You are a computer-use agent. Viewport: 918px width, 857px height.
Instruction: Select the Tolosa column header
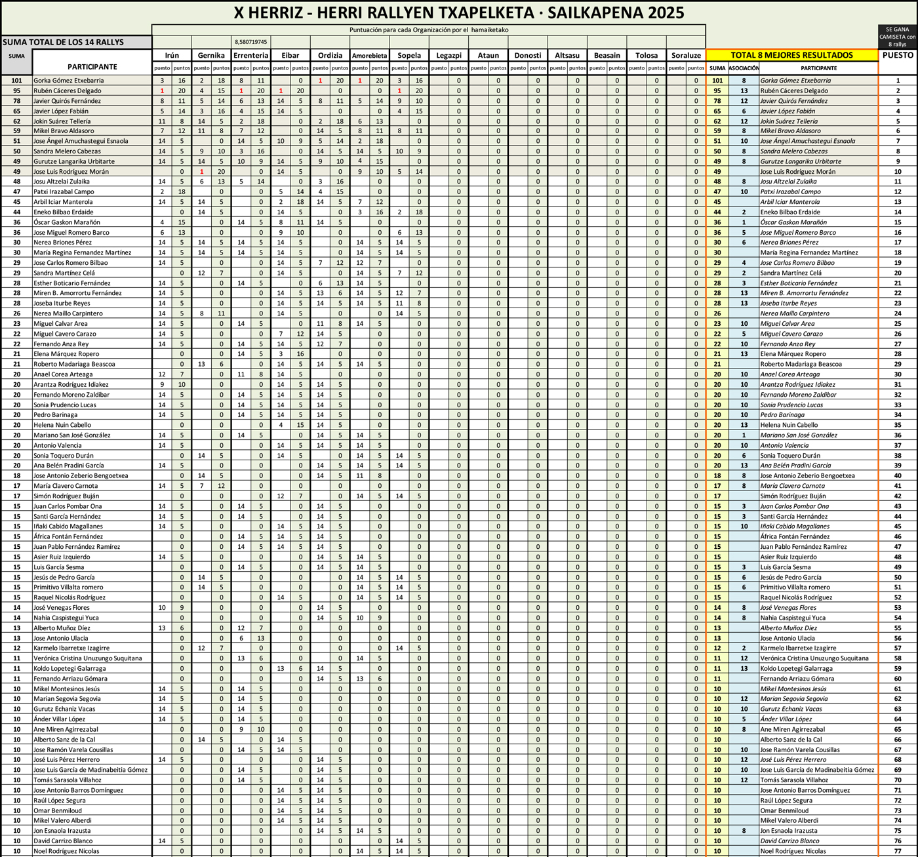pyautogui.click(x=647, y=55)
